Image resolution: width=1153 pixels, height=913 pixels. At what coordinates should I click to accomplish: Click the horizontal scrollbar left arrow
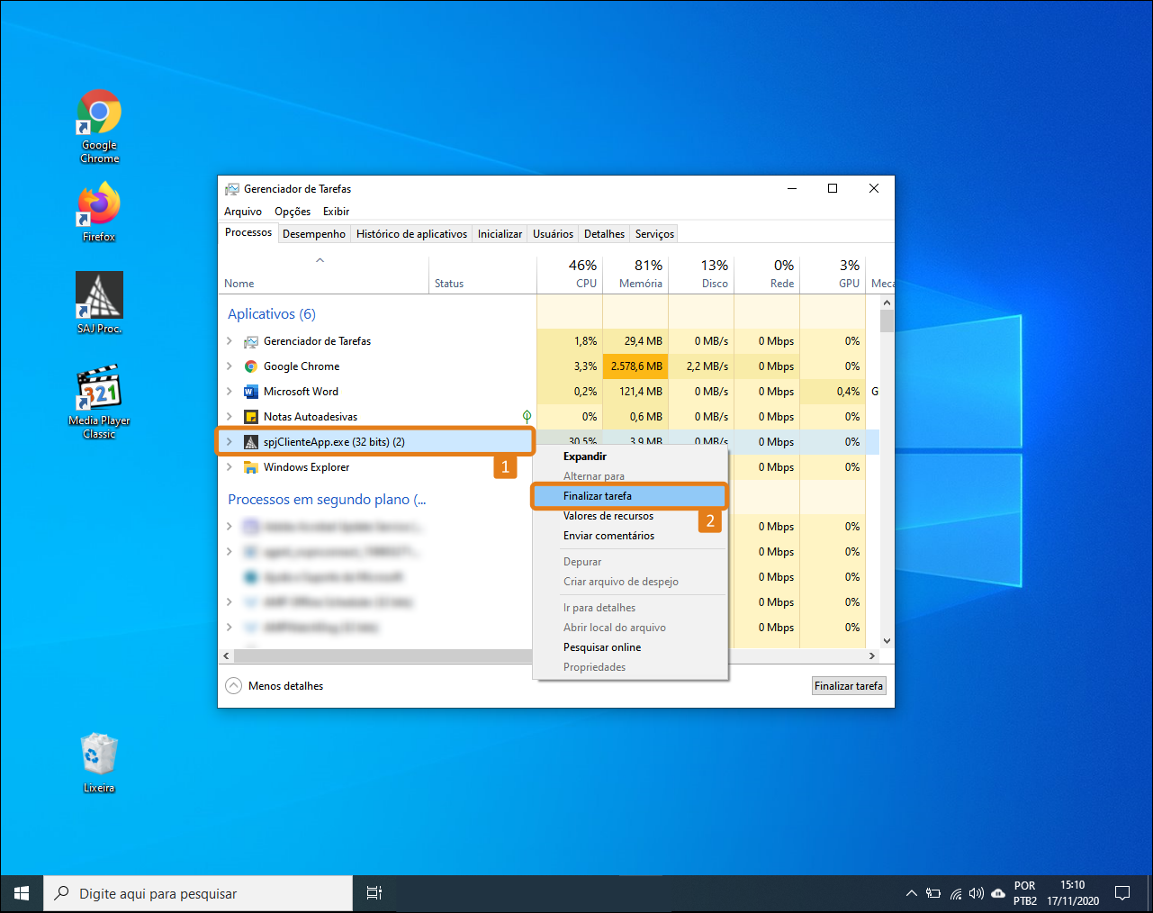(226, 655)
